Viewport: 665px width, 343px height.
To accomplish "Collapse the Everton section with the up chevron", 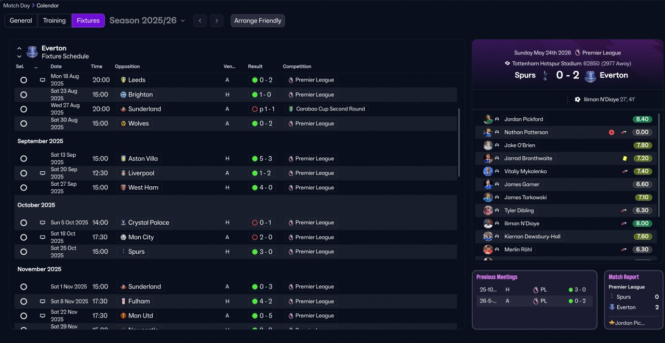I will click(x=19, y=48).
